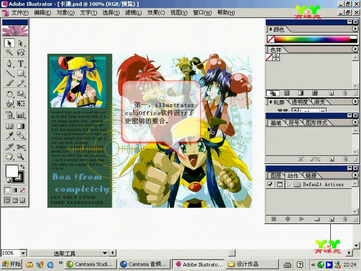Toggle the Default Actions item checkmark
The image size is (361, 271).
(x=270, y=184)
